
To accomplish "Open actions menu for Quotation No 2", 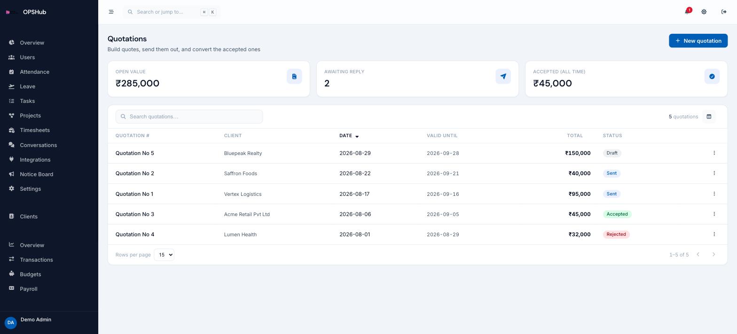I will coord(714,173).
